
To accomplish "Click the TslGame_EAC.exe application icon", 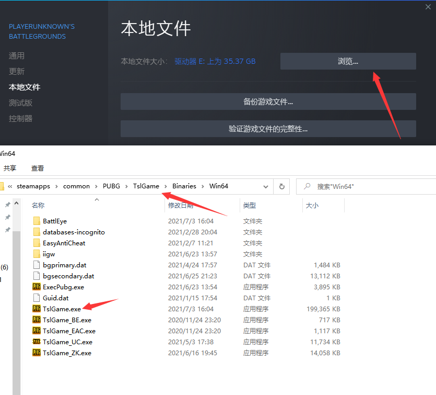I will point(37,331).
